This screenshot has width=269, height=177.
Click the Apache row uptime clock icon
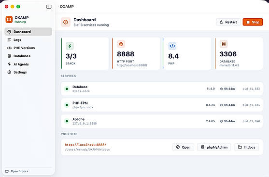[x=222, y=121]
